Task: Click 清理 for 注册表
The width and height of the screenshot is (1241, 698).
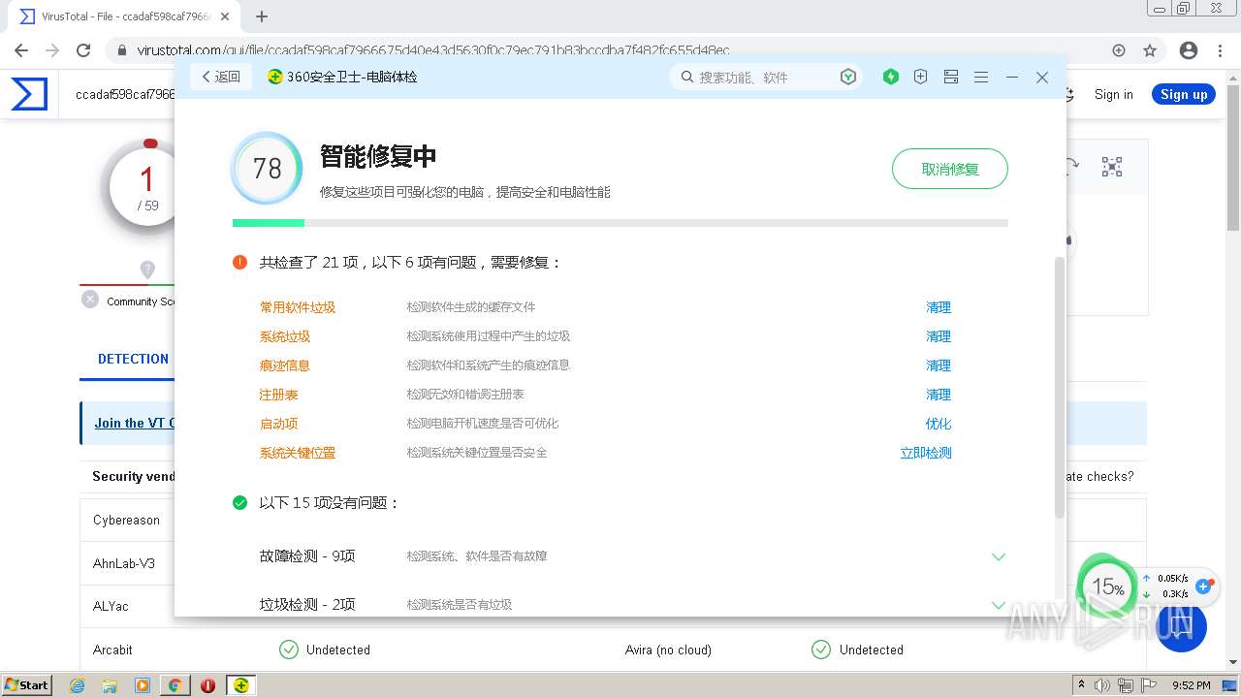Action: 939,395
